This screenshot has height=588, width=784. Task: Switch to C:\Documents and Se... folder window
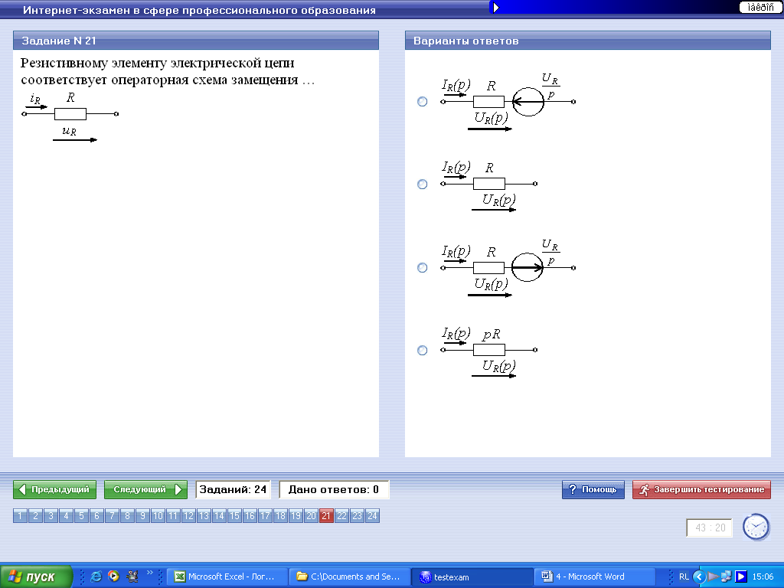(349, 577)
